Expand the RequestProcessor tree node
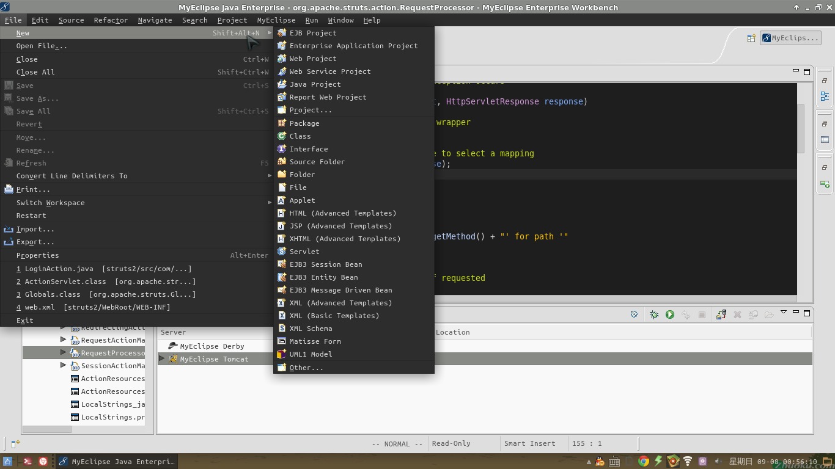The width and height of the screenshot is (835, 469). [63, 352]
